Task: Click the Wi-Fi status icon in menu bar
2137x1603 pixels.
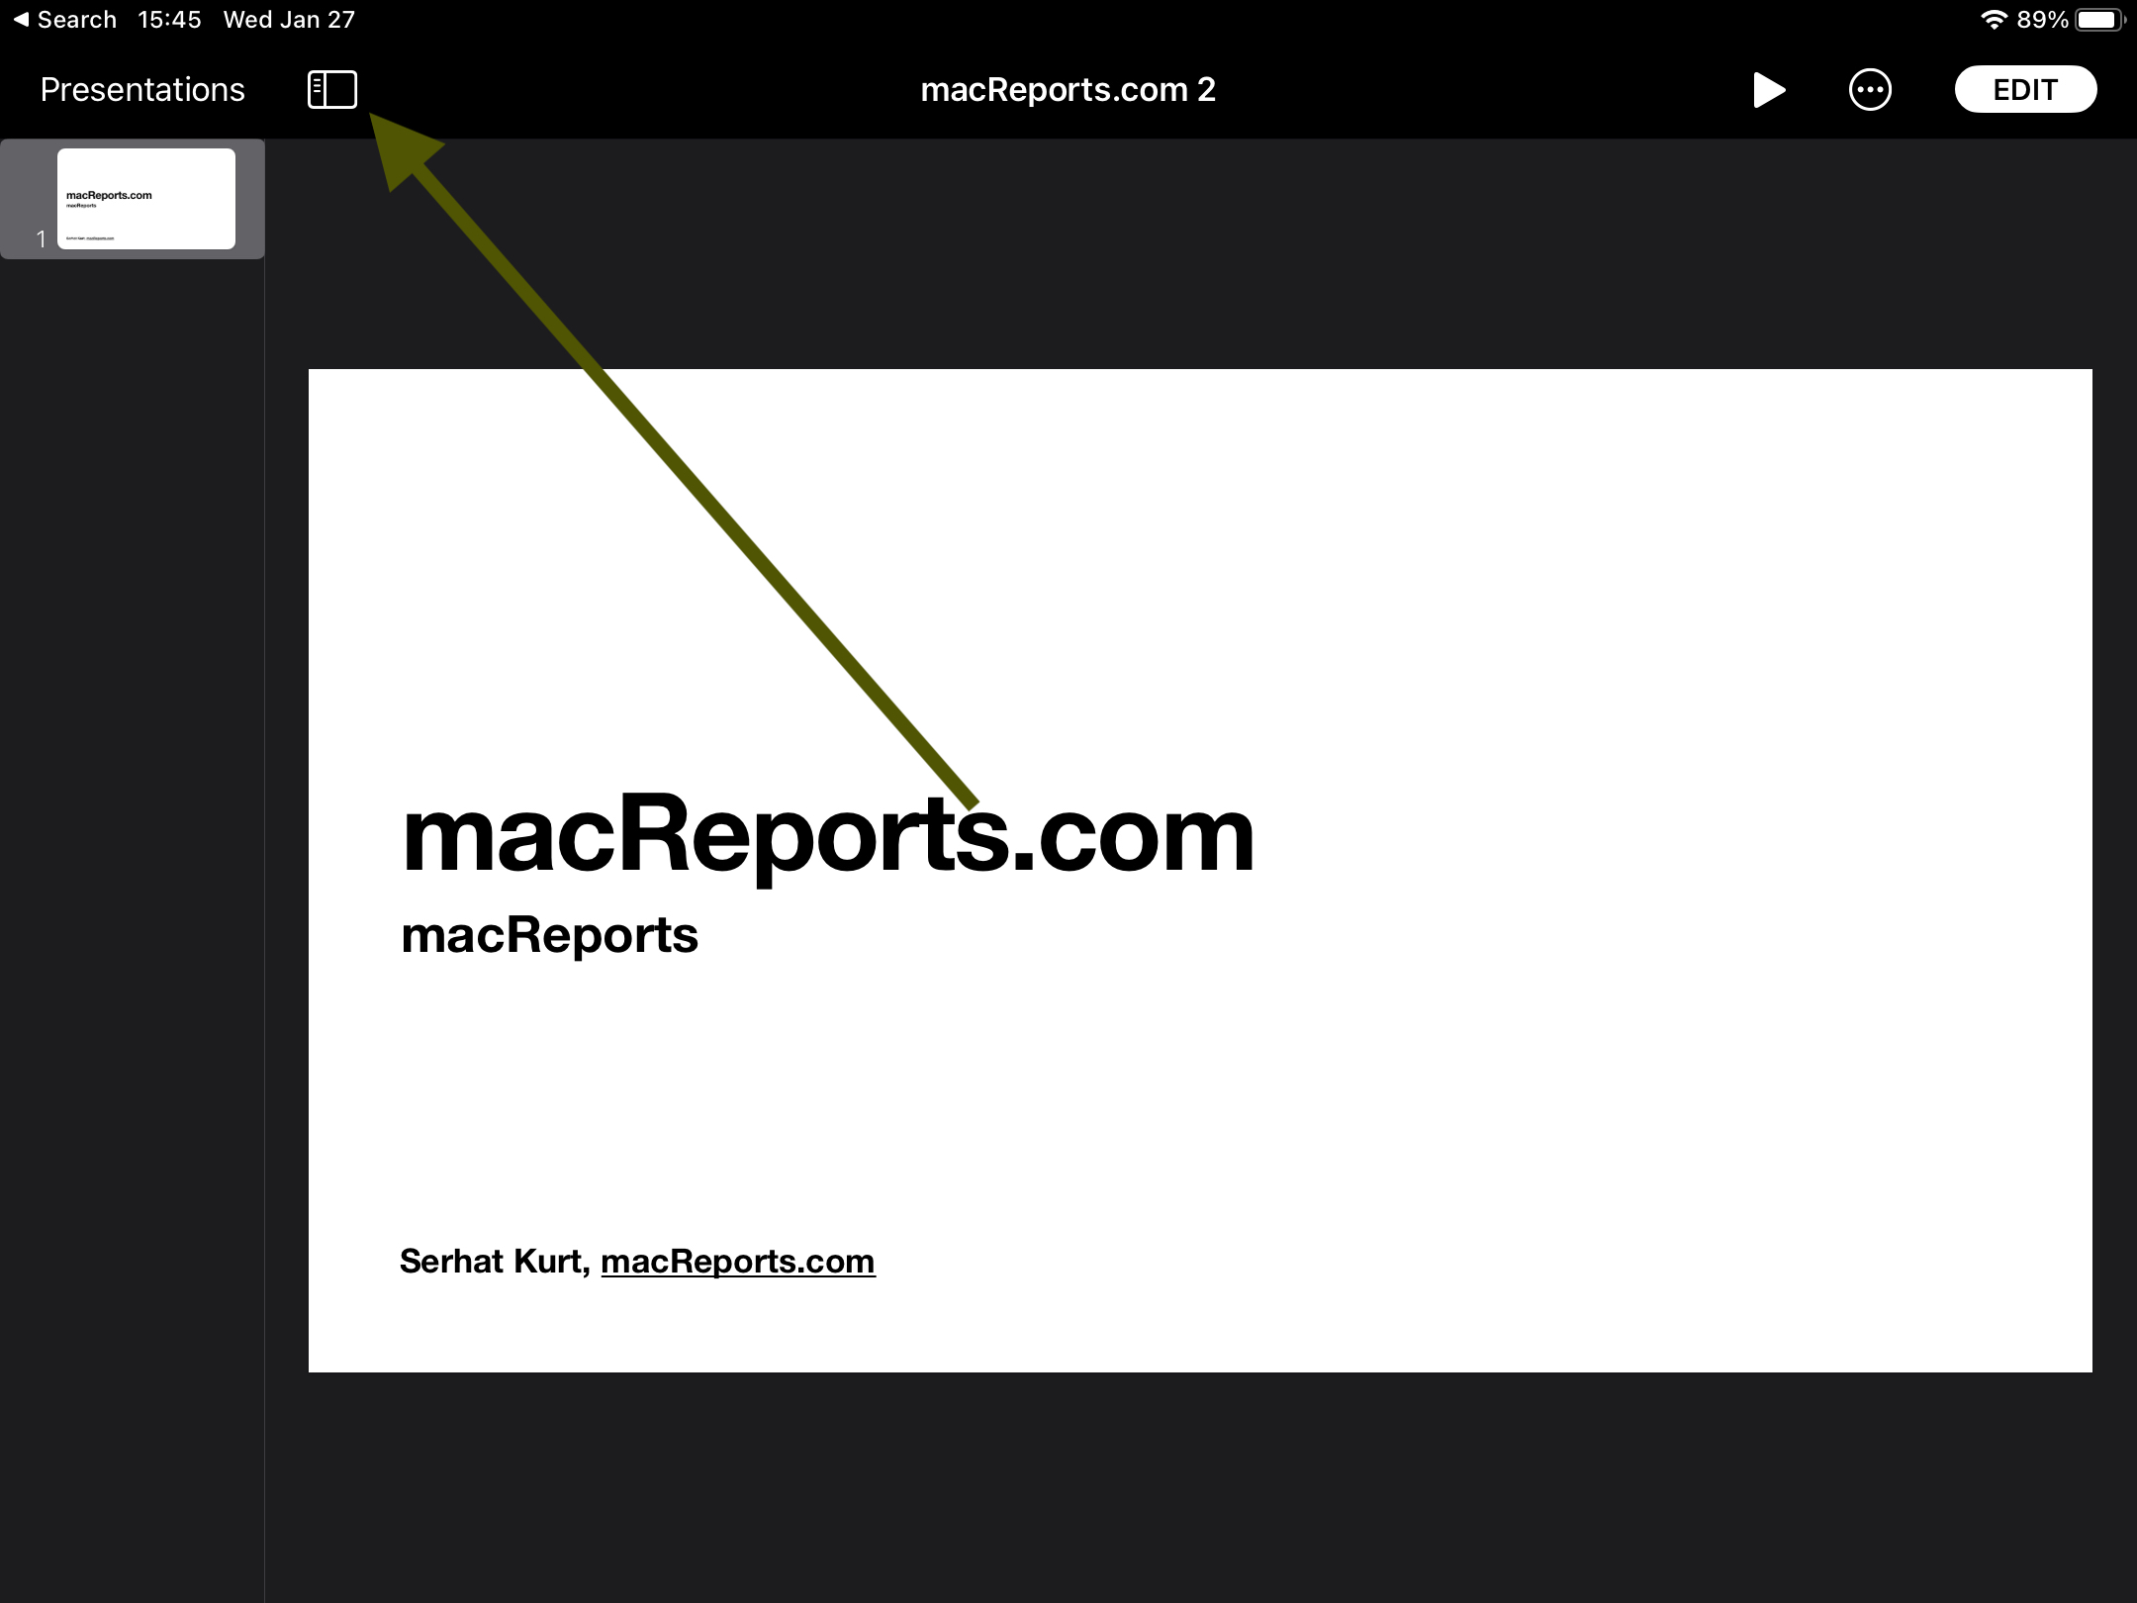Action: [1991, 20]
